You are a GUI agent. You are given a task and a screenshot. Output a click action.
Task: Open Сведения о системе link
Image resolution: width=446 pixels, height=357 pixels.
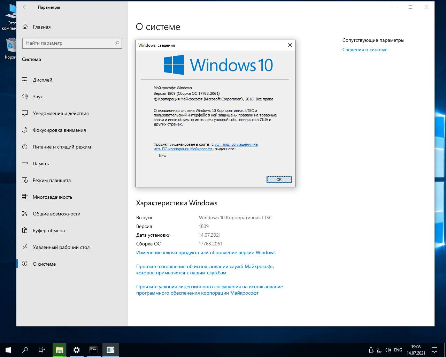click(x=364, y=50)
